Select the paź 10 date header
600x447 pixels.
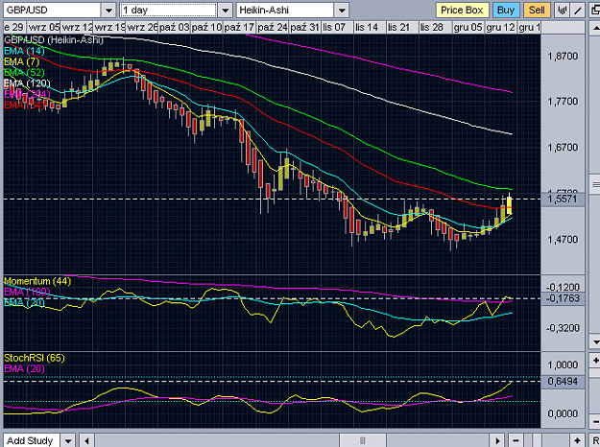click(x=206, y=28)
